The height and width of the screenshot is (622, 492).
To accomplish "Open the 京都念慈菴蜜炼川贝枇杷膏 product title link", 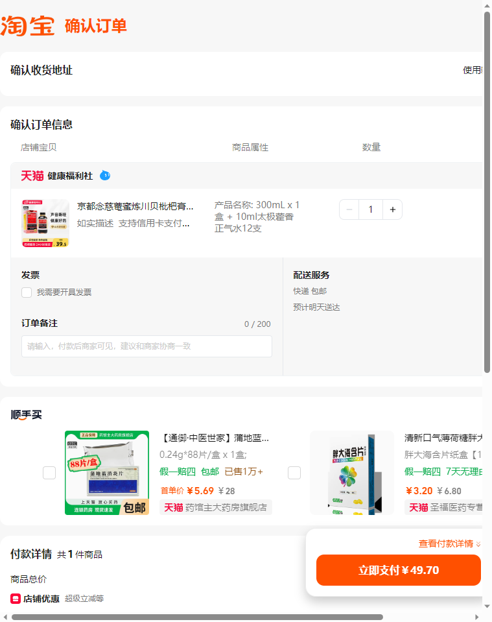I will (x=135, y=207).
